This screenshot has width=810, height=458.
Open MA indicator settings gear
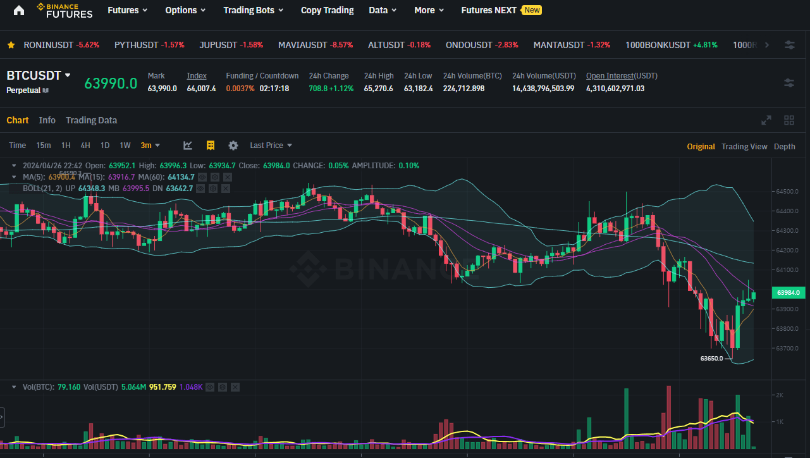coord(214,177)
